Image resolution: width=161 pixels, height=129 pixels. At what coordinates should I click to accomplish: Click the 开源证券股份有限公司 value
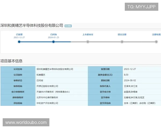click(x=47, y=86)
